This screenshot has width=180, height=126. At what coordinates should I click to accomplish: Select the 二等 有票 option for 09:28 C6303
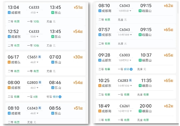point(104,69)
